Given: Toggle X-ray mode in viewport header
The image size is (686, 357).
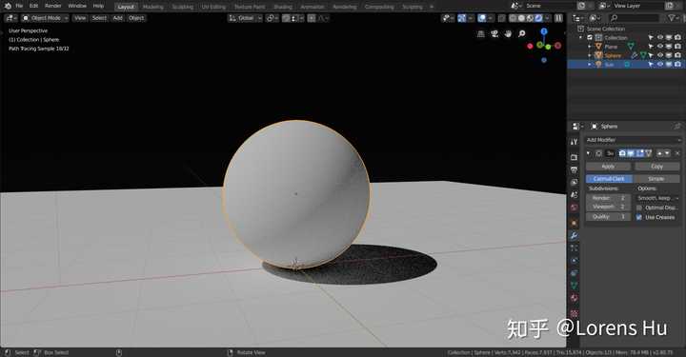Looking at the screenshot, I should pyautogui.click(x=502, y=18).
